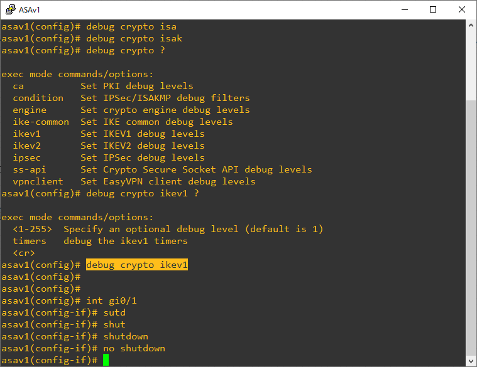This screenshot has height=367, width=477.
Task: Click the 'ike-common' option keyword
Action: click(x=41, y=122)
